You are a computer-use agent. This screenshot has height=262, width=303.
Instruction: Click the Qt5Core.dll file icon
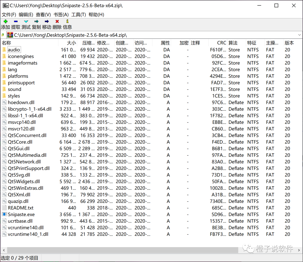pyautogui.click(x=4, y=142)
